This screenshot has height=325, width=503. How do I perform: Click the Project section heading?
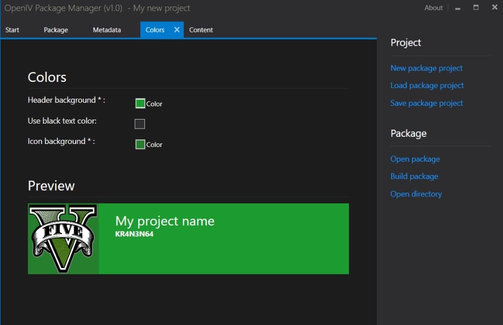405,43
